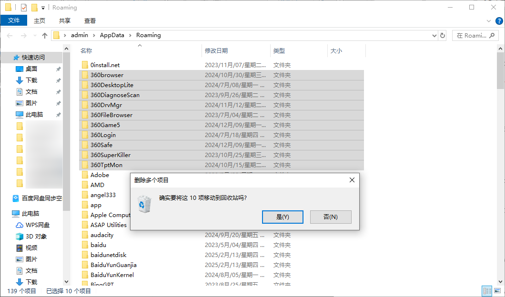The height and width of the screenshot is (297, 505).
Task: Open the address bar history dropdown
Action: pos(434,35)
